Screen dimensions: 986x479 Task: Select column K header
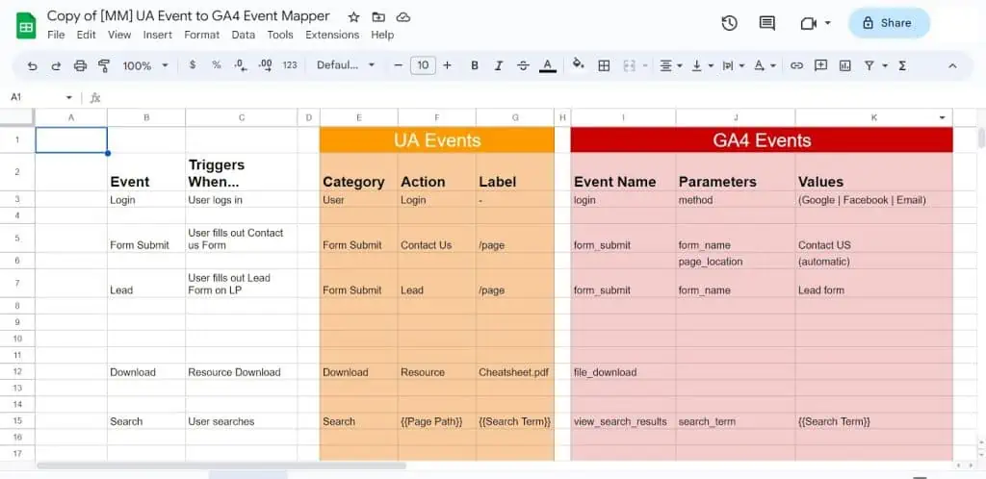873,117
